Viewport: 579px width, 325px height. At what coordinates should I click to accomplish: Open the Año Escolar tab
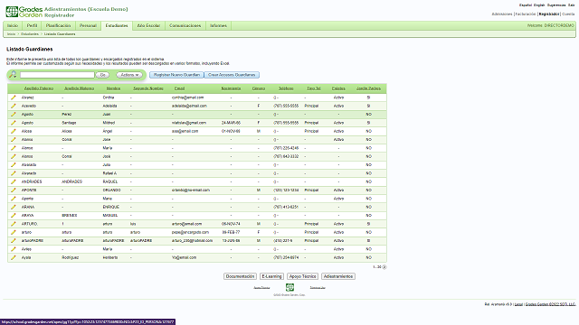[148, 26]
